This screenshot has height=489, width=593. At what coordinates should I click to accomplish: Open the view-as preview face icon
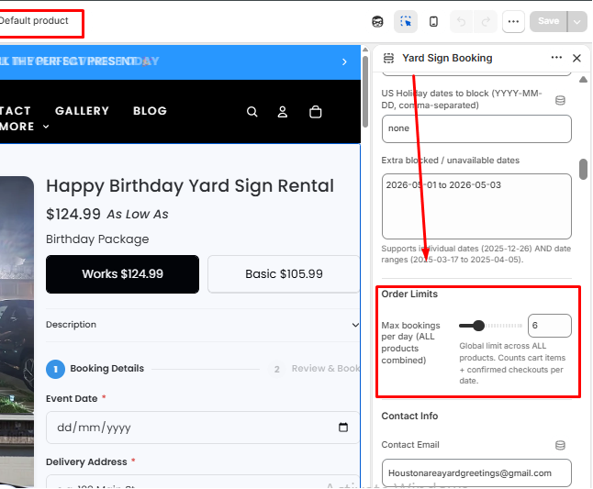[377, 21]
